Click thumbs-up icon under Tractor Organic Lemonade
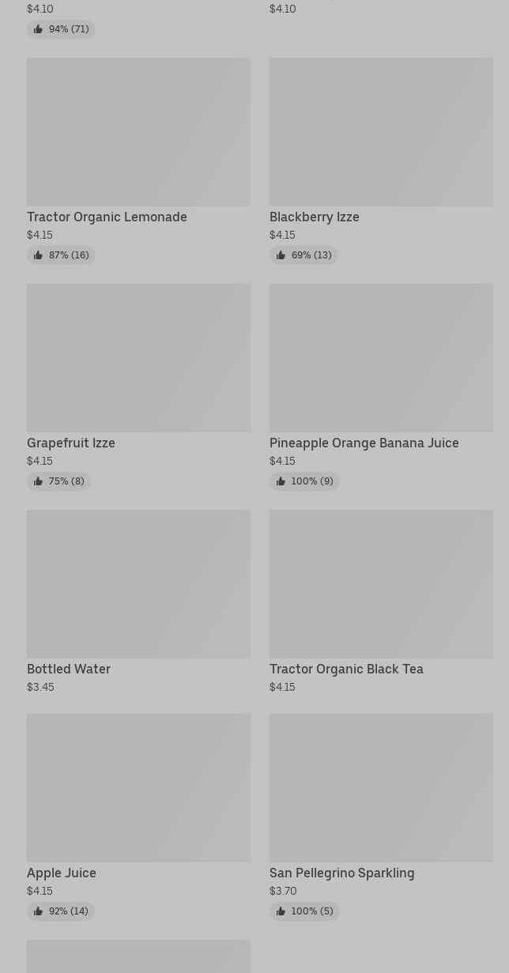The width and height of the screenshot is (509, 973). click(38, 255)
